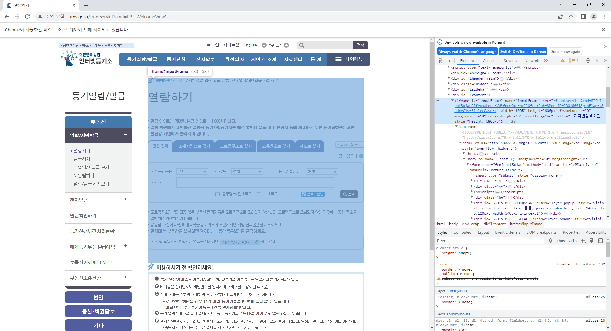Add a new style rule with plus icon

point(583,241)
